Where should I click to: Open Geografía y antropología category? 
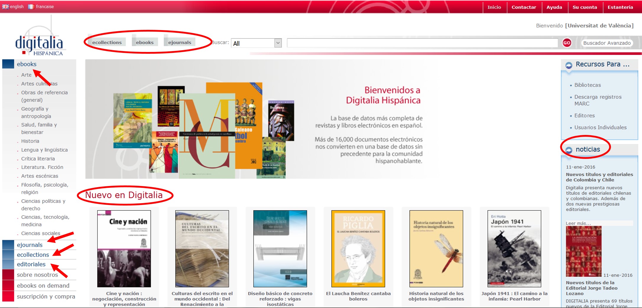[x=36, y=113]
